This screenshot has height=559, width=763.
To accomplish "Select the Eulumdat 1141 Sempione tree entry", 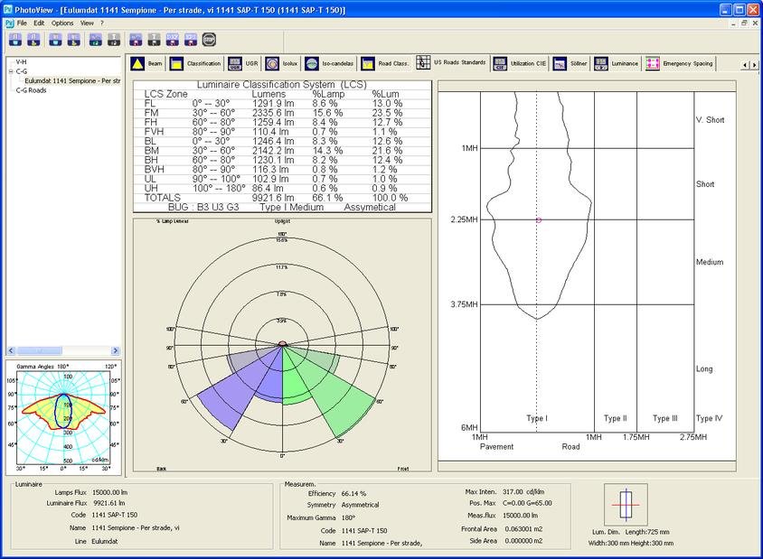I will click(72, 80).
